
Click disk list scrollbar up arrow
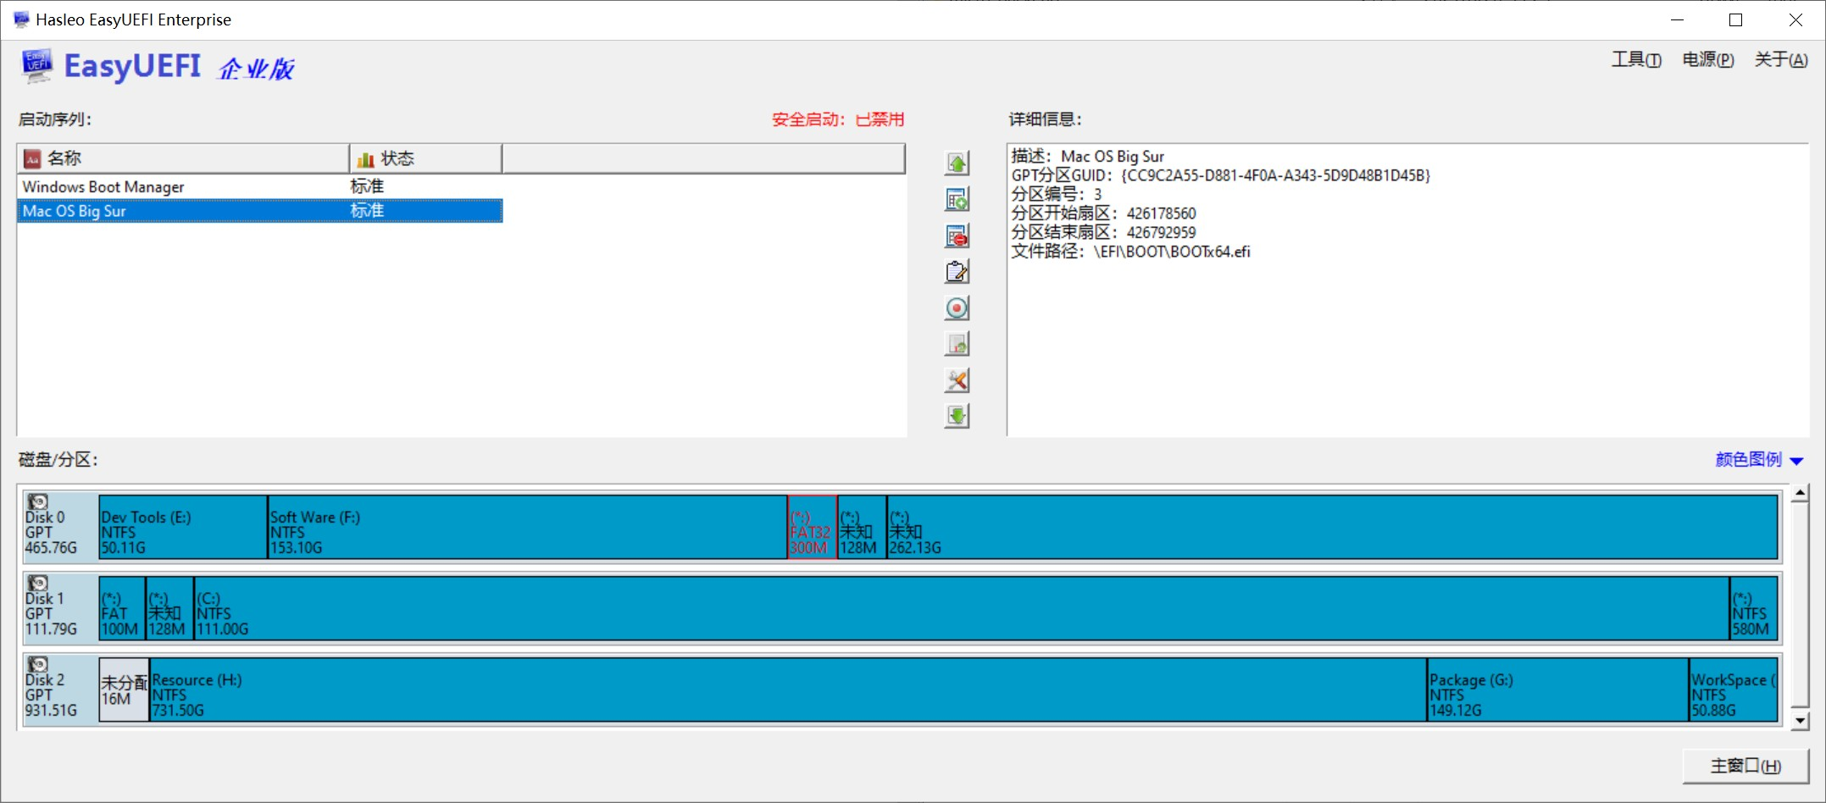click(1801, 493)
